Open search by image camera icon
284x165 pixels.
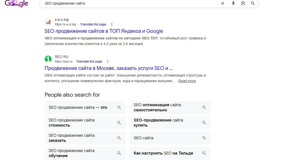pos(243,3)
